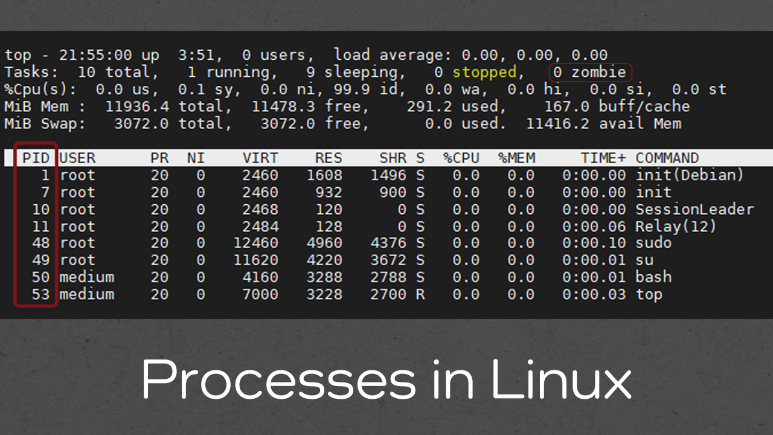Select the MiB Swap line label
773x435 pixels.
(45, 124)
